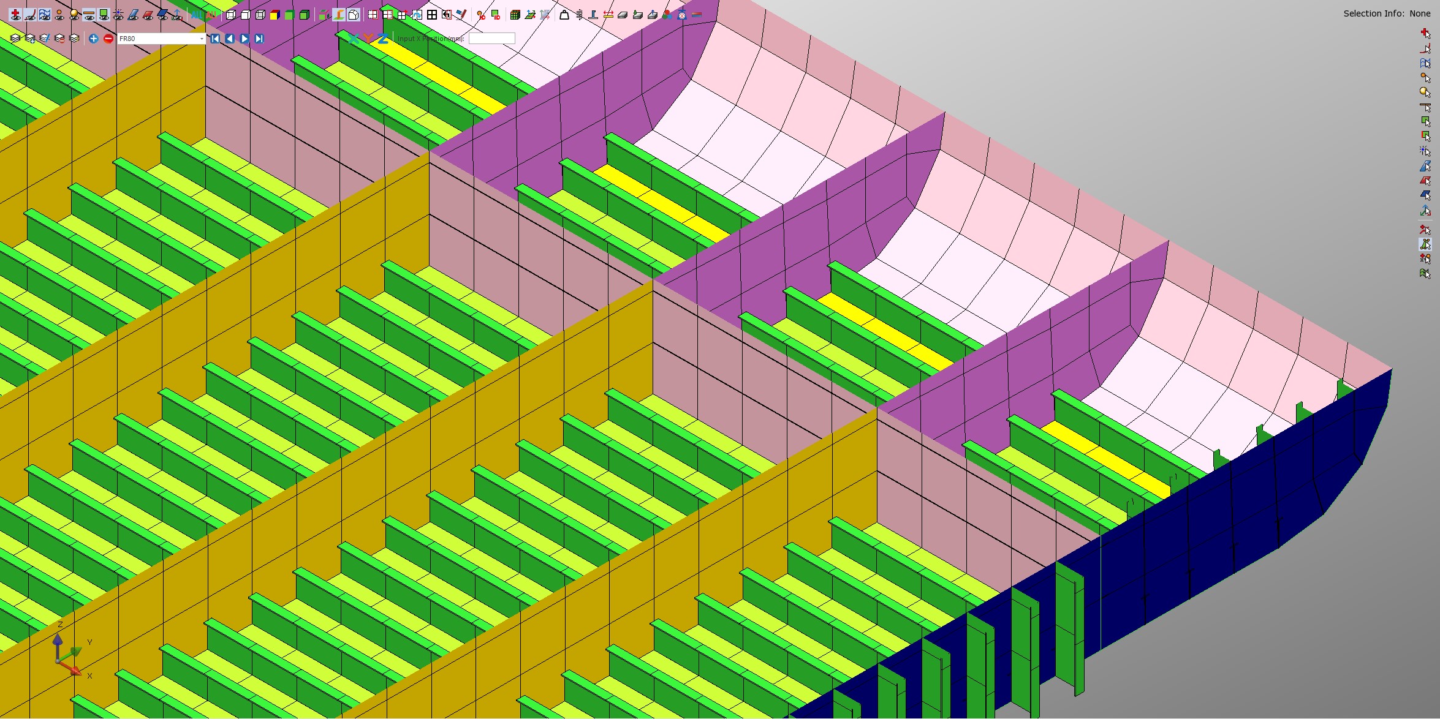1440x719 pixels.
Task: Click the red cross point selection tool
Action: [x=1425, y=33]
